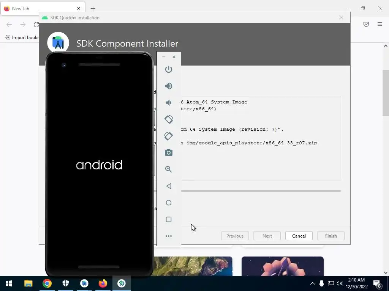
Task: Click the zip path text x86_64-33_r07.zip
Action: pos(291,143)
